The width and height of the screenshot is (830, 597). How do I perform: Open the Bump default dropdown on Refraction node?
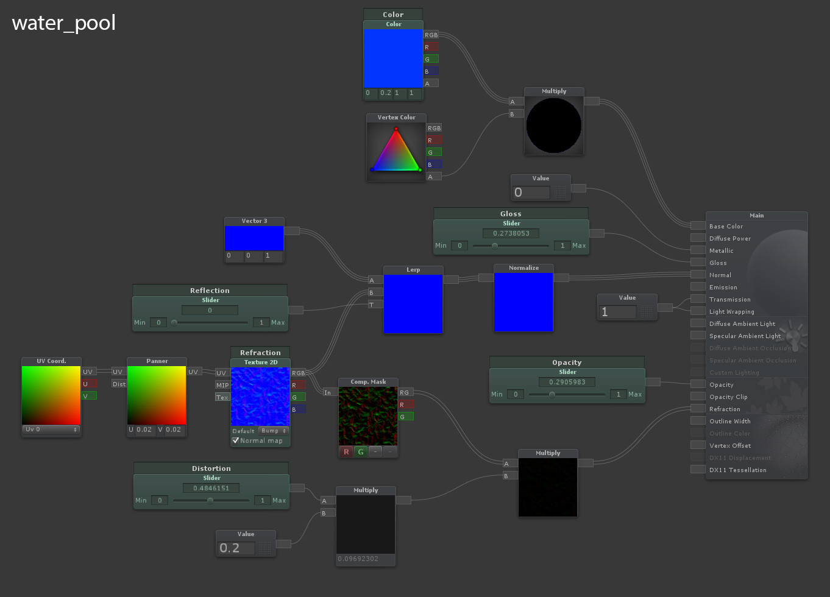click(273, 430)
